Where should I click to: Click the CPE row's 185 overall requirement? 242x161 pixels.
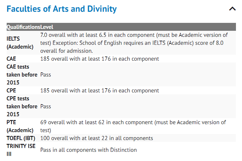tap(99, 91)
